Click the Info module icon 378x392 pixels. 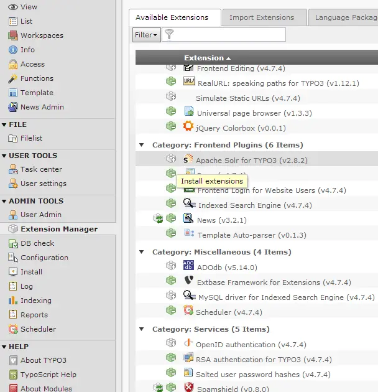pyautogui.click(x=13, y=50)
